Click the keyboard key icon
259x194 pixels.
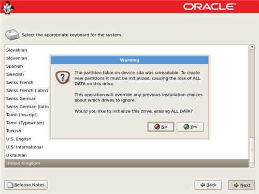[12, 35]
